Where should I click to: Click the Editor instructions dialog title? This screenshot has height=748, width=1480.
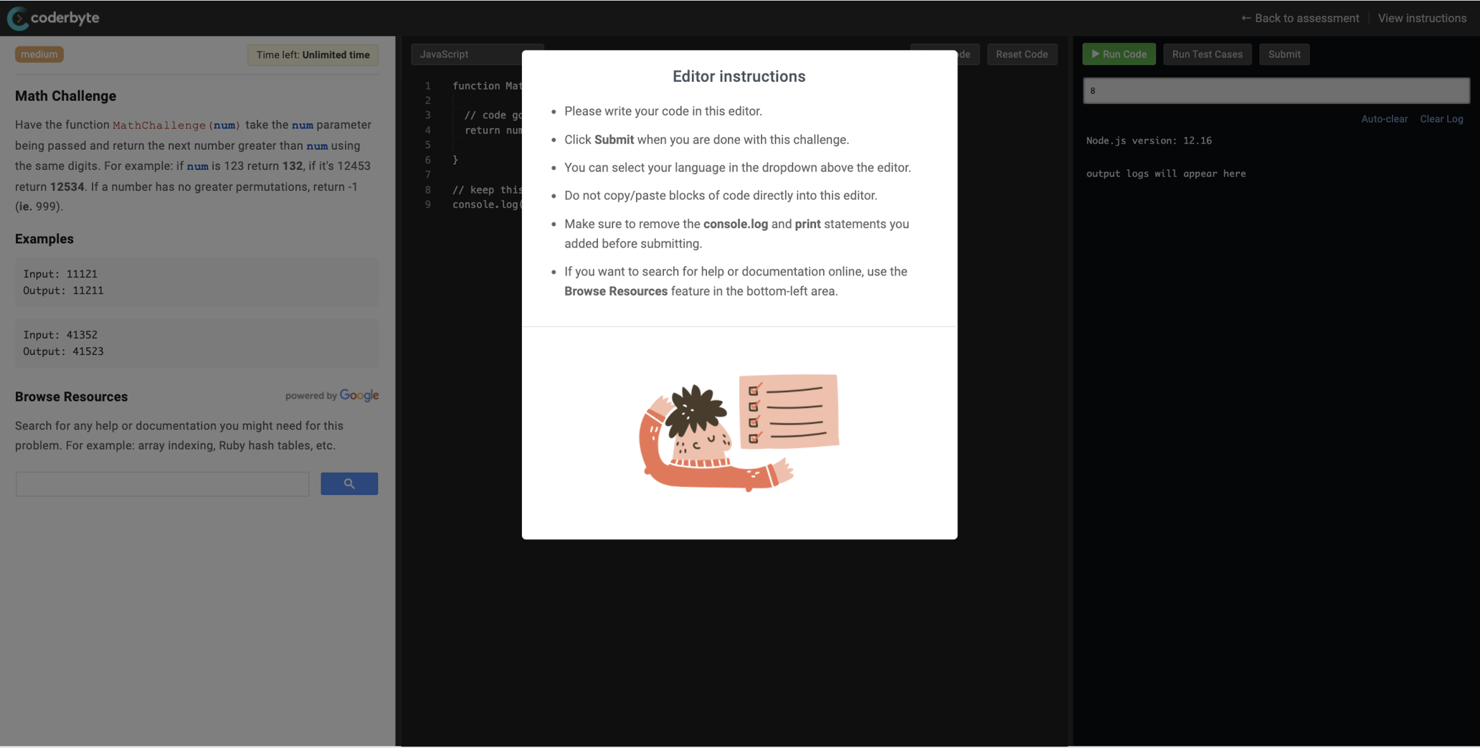coord(738,76)
